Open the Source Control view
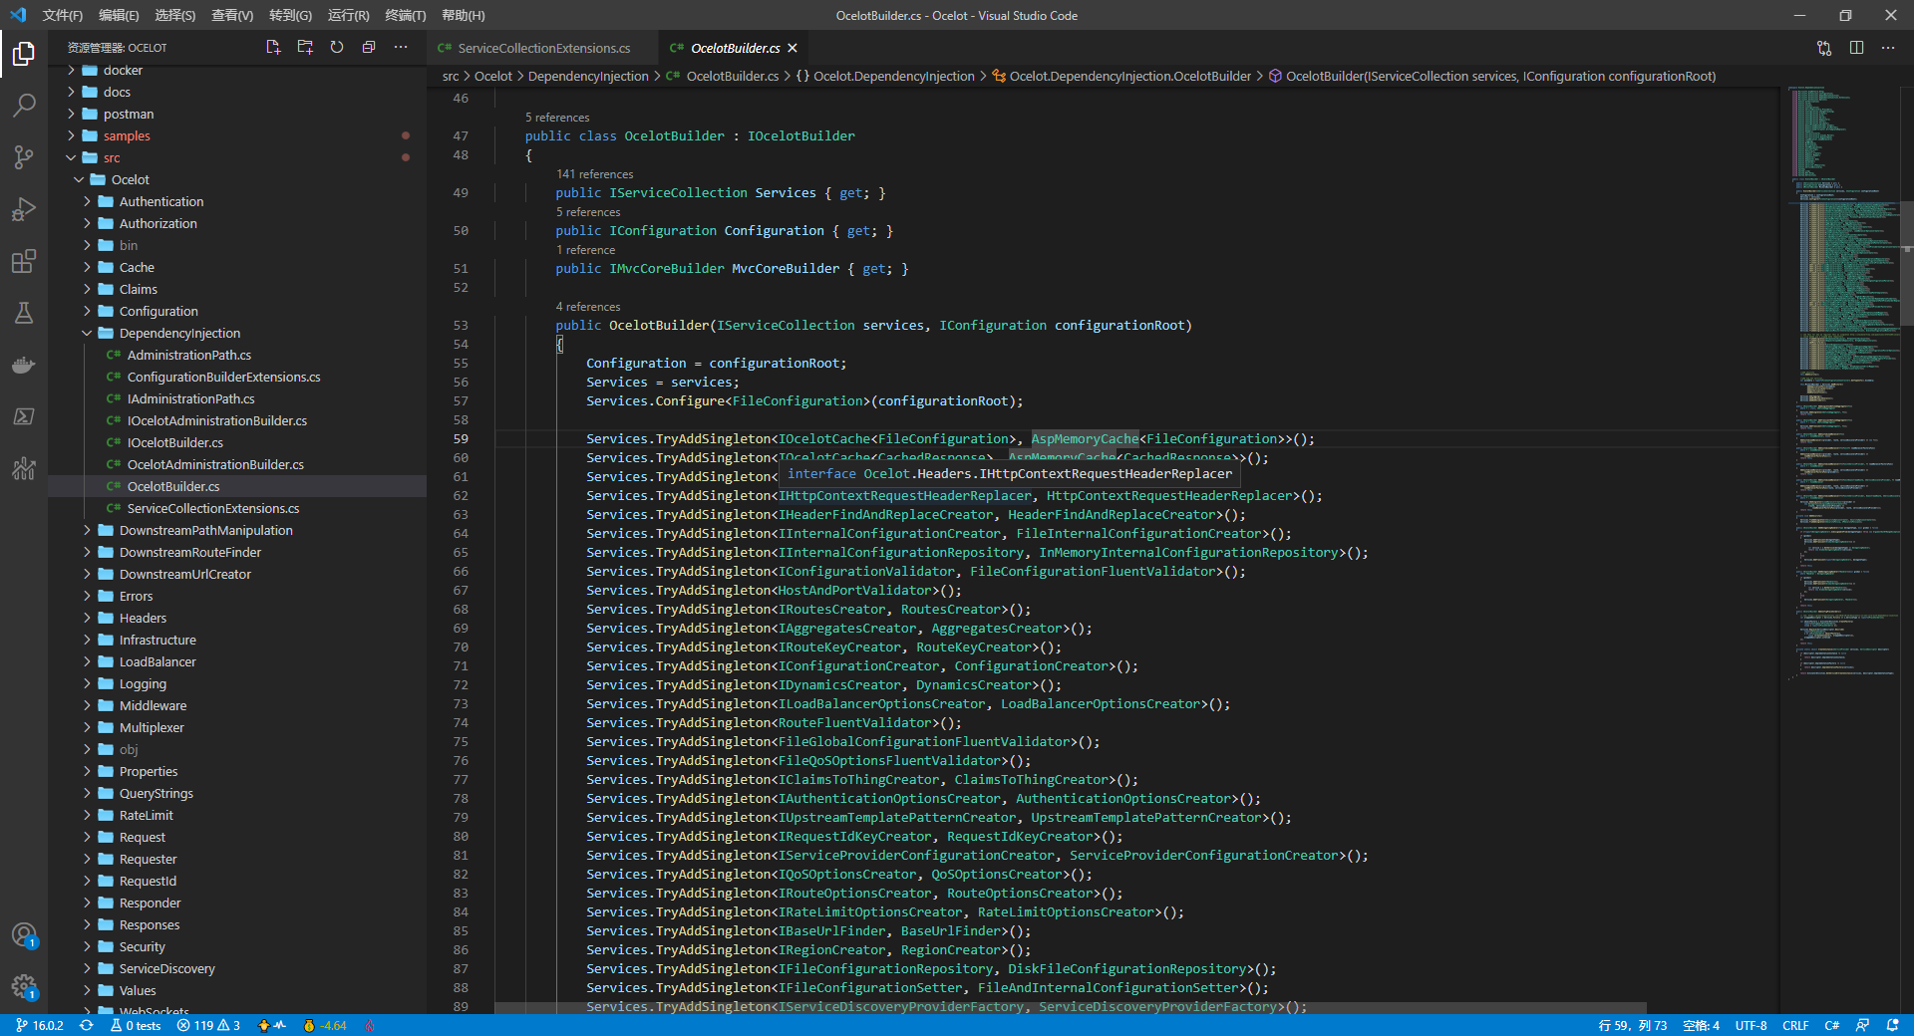This screenshot has width=1914, height=1036. pos(24,157)
